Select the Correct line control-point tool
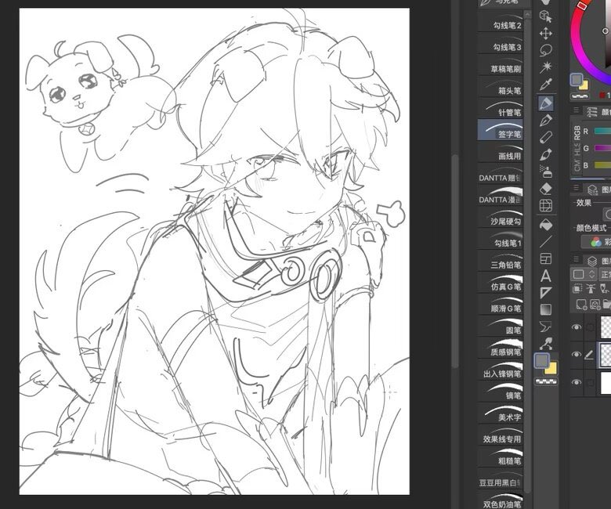The height and width of the screenshot is (509, 611). point(545,344)
